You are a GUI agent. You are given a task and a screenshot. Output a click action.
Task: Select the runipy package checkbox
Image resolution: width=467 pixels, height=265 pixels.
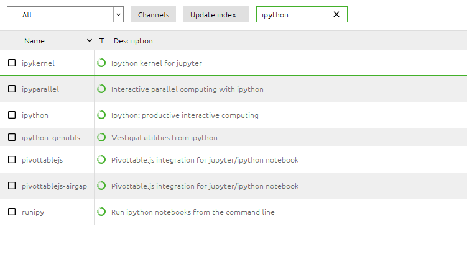coord(12,212)
